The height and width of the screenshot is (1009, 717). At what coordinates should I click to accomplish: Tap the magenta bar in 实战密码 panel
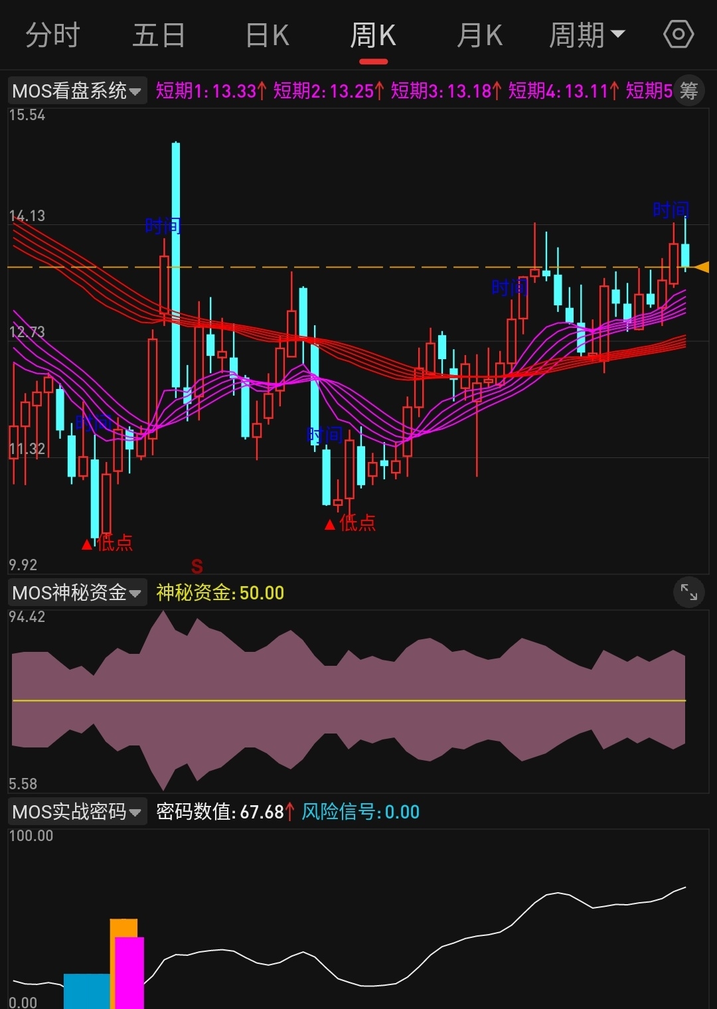[x=129, y=973]
